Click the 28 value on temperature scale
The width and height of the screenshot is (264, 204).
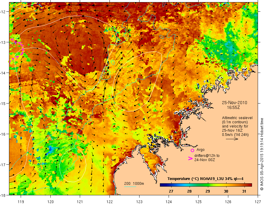click(x=189, y=191)
